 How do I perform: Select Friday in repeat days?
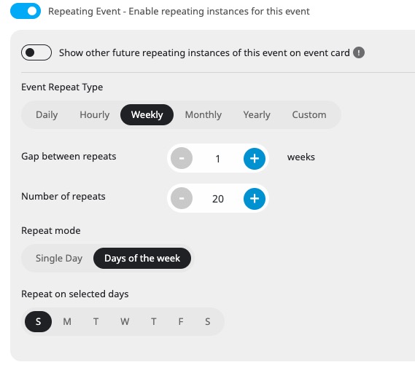click(x=181, y=322)
